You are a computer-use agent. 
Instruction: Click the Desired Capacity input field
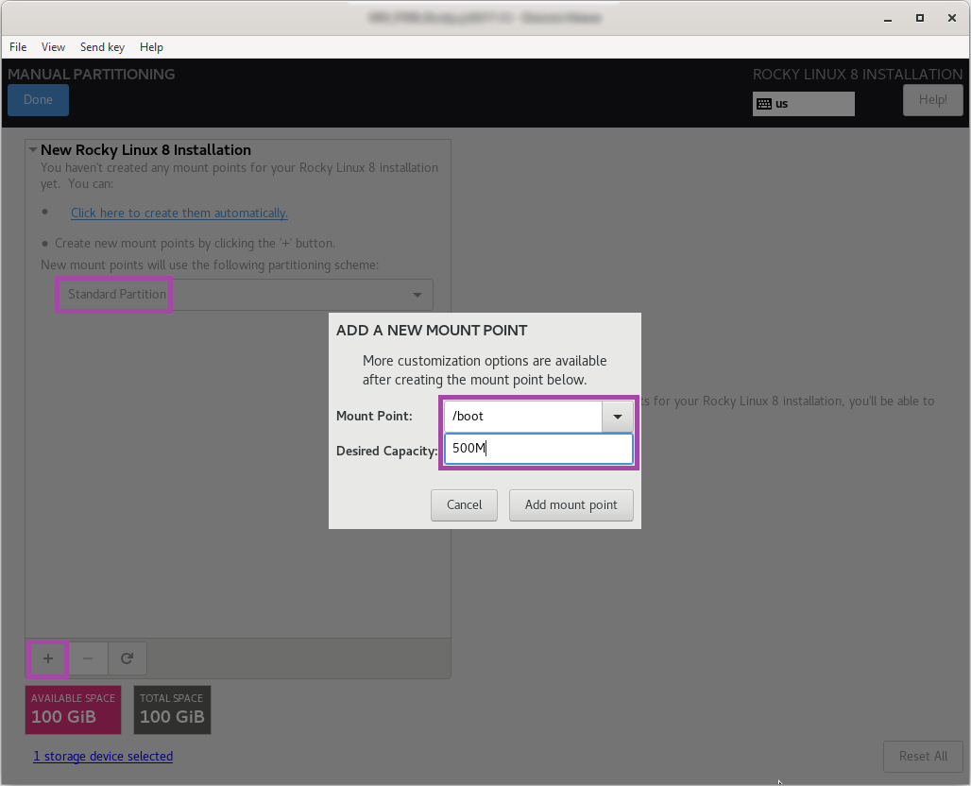pyautogui.click(x=538, y=449)
